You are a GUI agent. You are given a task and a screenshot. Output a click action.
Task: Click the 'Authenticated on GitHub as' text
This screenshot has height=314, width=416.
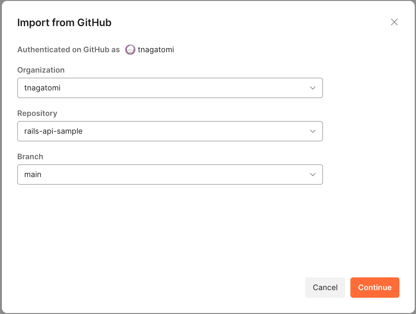point(68,50)
